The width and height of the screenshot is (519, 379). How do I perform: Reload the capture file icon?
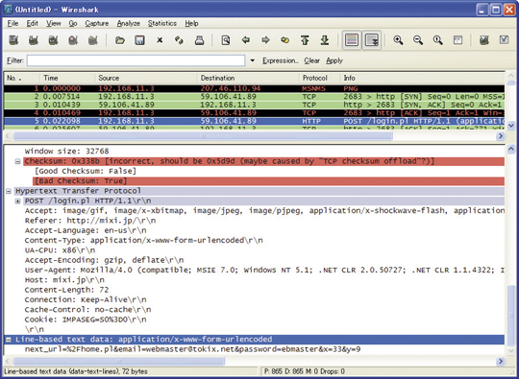179,40
